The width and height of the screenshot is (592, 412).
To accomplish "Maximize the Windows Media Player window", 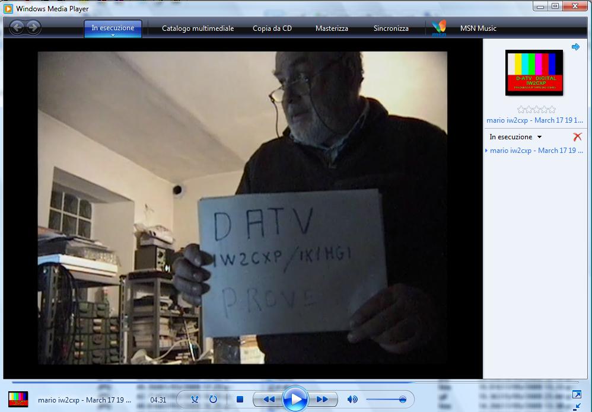I will pos(555,7).
